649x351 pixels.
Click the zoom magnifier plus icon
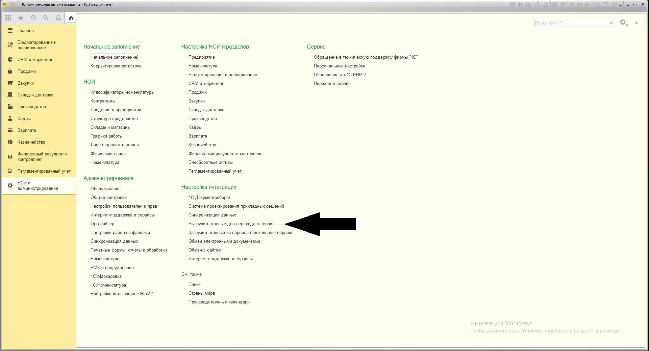[597, 4]
